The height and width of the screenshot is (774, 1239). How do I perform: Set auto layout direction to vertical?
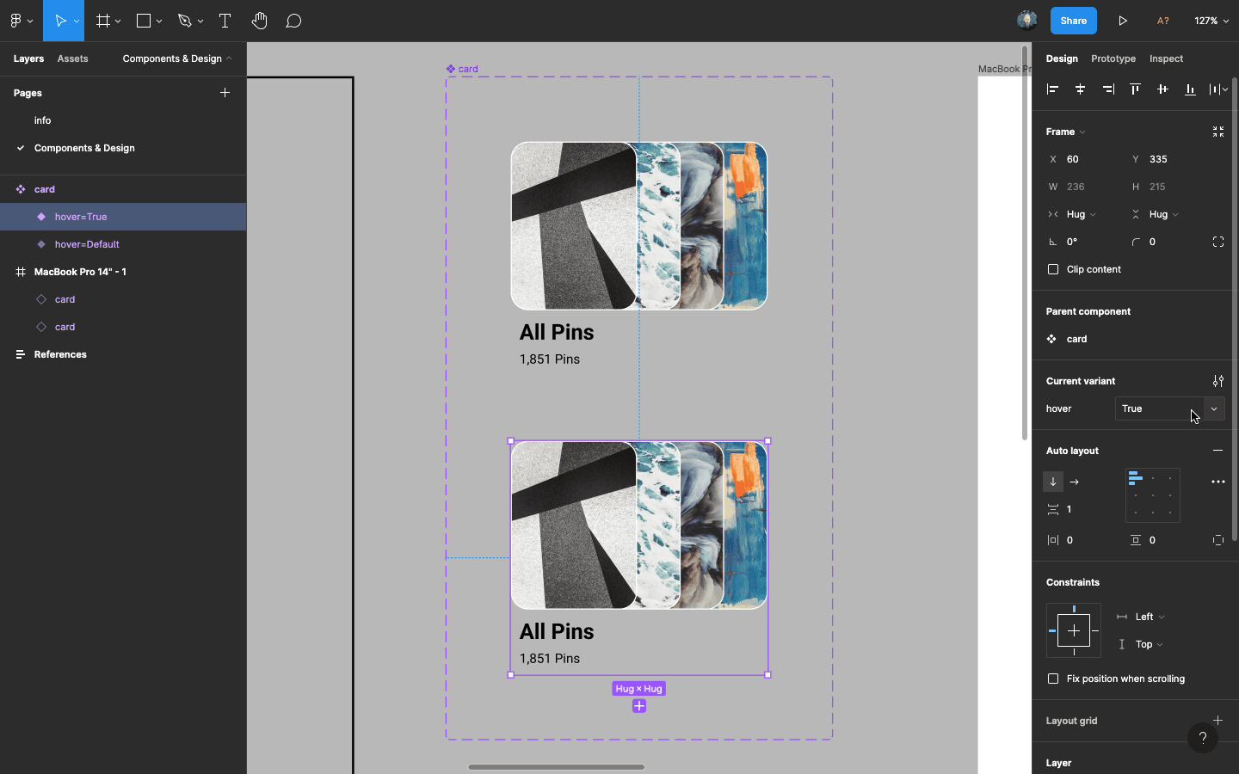pyautogui.click(x=1053, y=482)
